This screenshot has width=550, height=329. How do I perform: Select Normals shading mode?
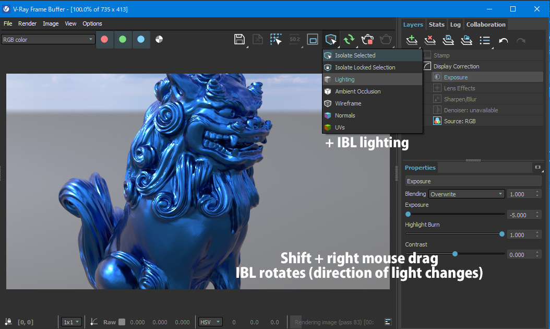[372, 115]
